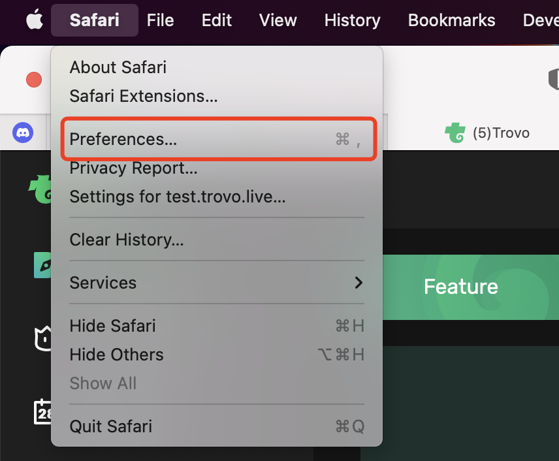This screenshot has height=461, width=559.
Task: Click the shield privacy icon in toolbar
Action: click(x=553, y=80)
